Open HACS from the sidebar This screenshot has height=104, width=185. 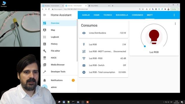59,58
